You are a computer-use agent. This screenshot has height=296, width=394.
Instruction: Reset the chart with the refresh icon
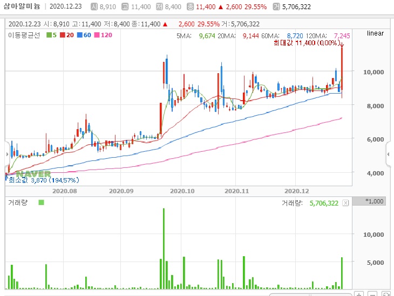pyautogui.click(x=386, y=294)
